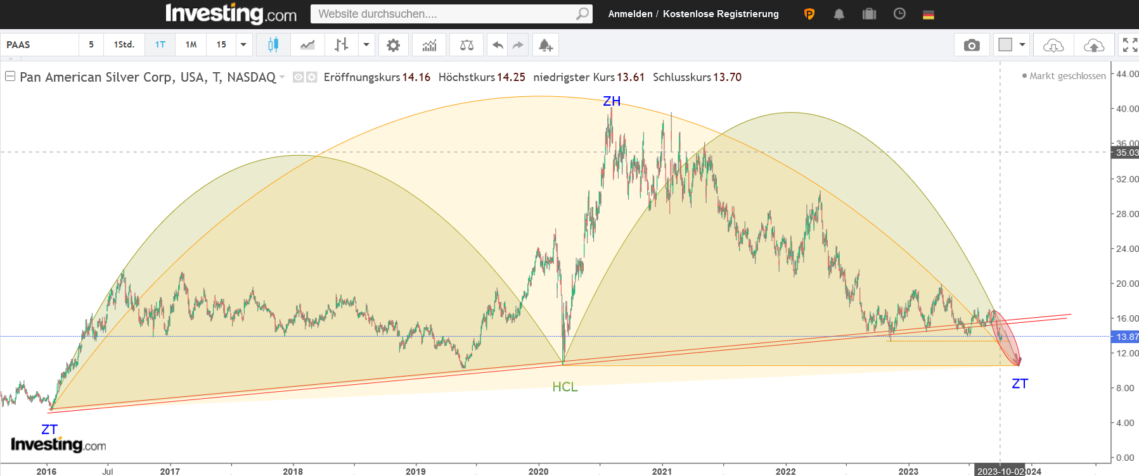
Task: Undo the last chart action
Action: pos(498,45)
